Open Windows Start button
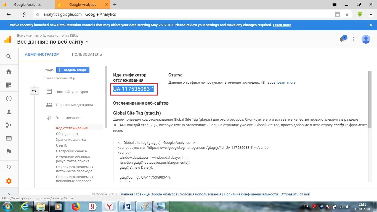Viewport: 377px width, 212px height. pyautogui.click(x=7, y=206)
